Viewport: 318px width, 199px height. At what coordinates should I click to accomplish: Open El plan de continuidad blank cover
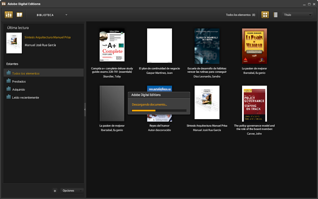click(159, 46)
